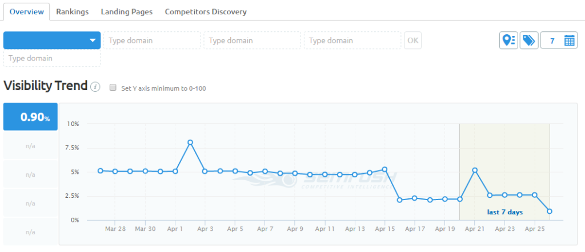
Task: Focus the Type domain field below the dropdown
Action: (x=52, y=59)
